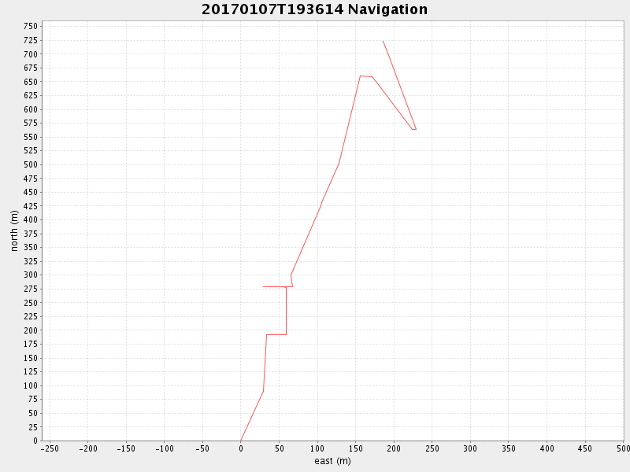Click the "north (m)" vertical axis label

[14, 230]
